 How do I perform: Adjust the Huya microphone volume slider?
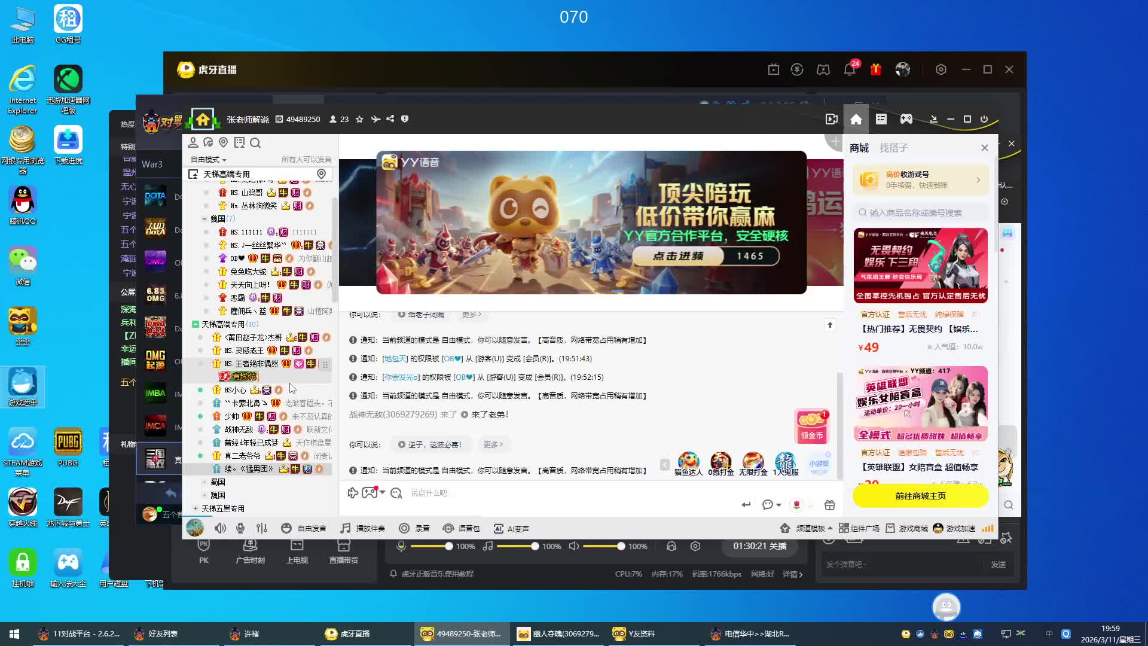point(448,546)
